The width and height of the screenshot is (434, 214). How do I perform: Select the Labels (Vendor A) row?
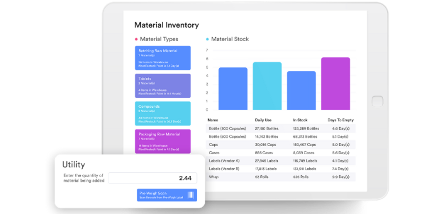pos(281,161)
